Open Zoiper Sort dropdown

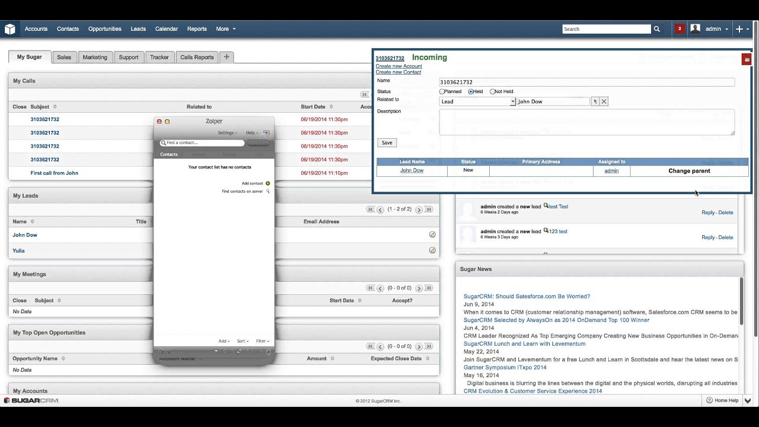[x=243, y=341]
